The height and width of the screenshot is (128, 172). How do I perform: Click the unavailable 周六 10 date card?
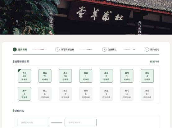tap(127, 94)
